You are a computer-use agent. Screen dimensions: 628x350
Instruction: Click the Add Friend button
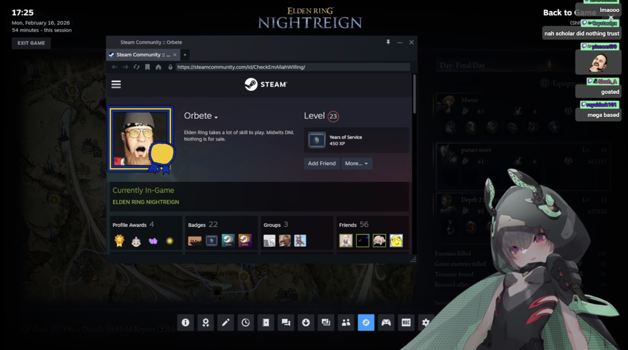321,163
